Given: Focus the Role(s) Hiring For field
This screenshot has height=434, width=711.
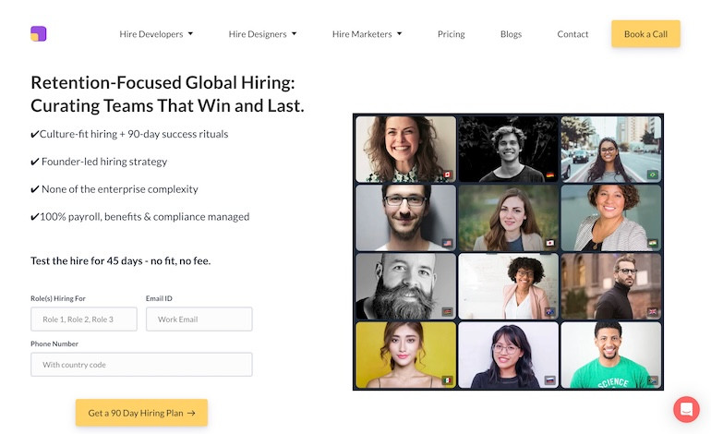Looking at the screenshot, I should (x=84, y=319).
